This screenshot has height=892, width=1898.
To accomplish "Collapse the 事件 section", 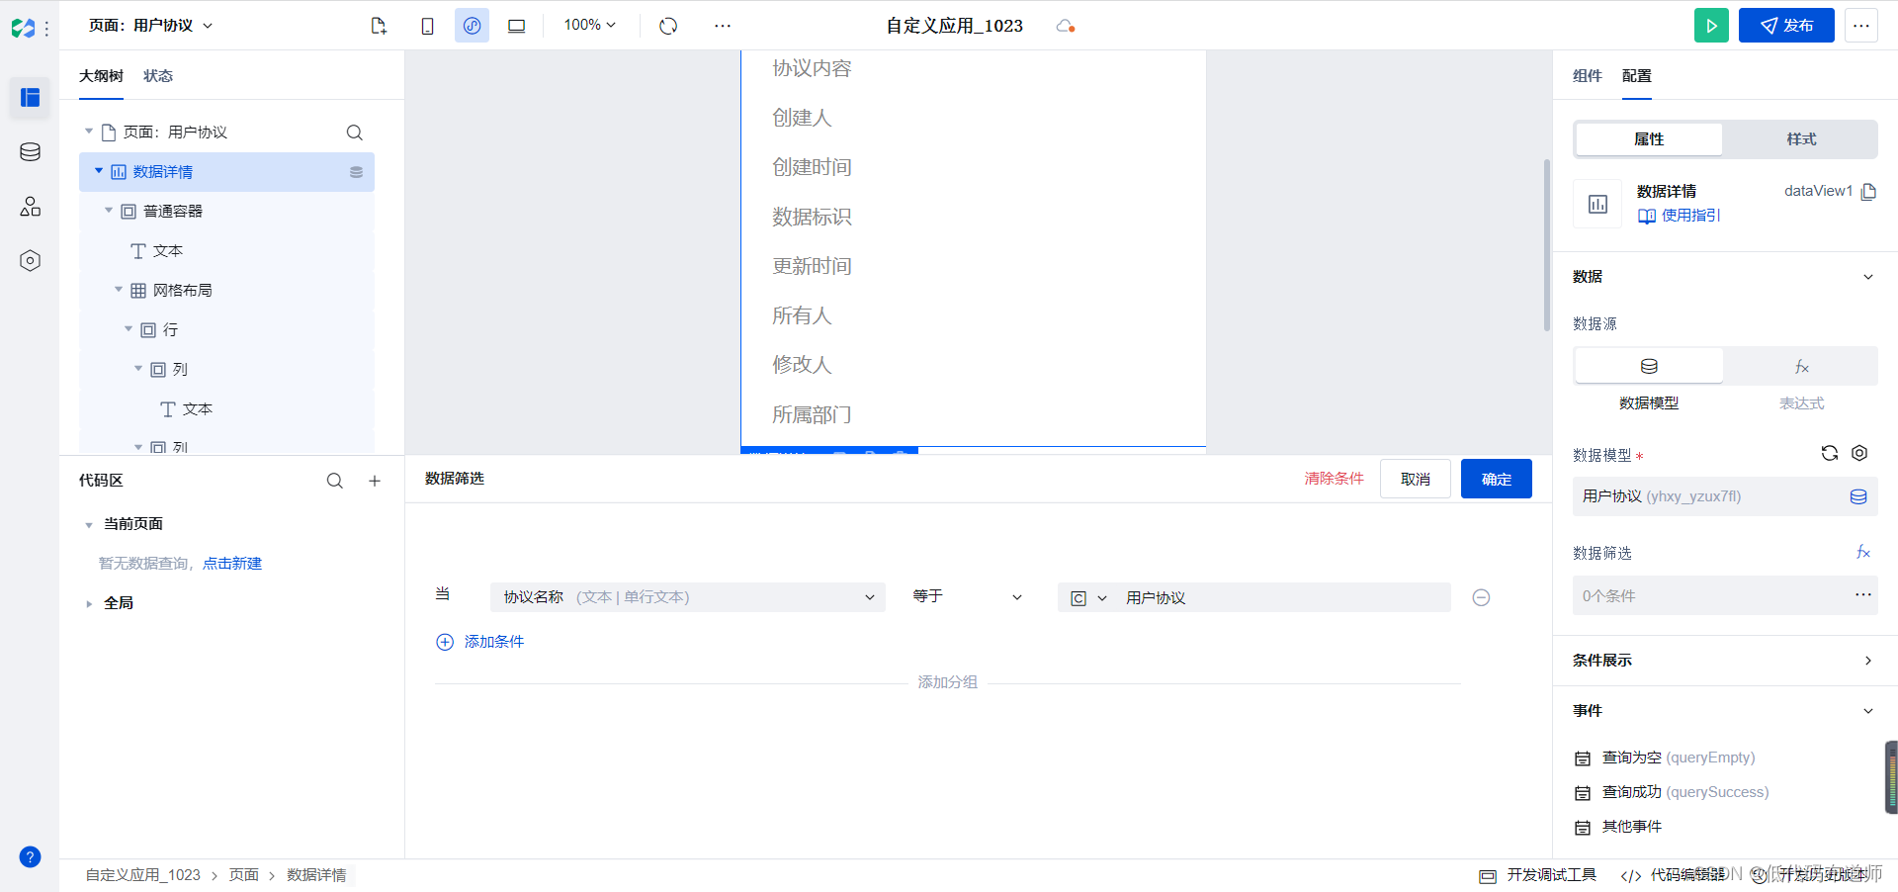I will [1868, 711].
